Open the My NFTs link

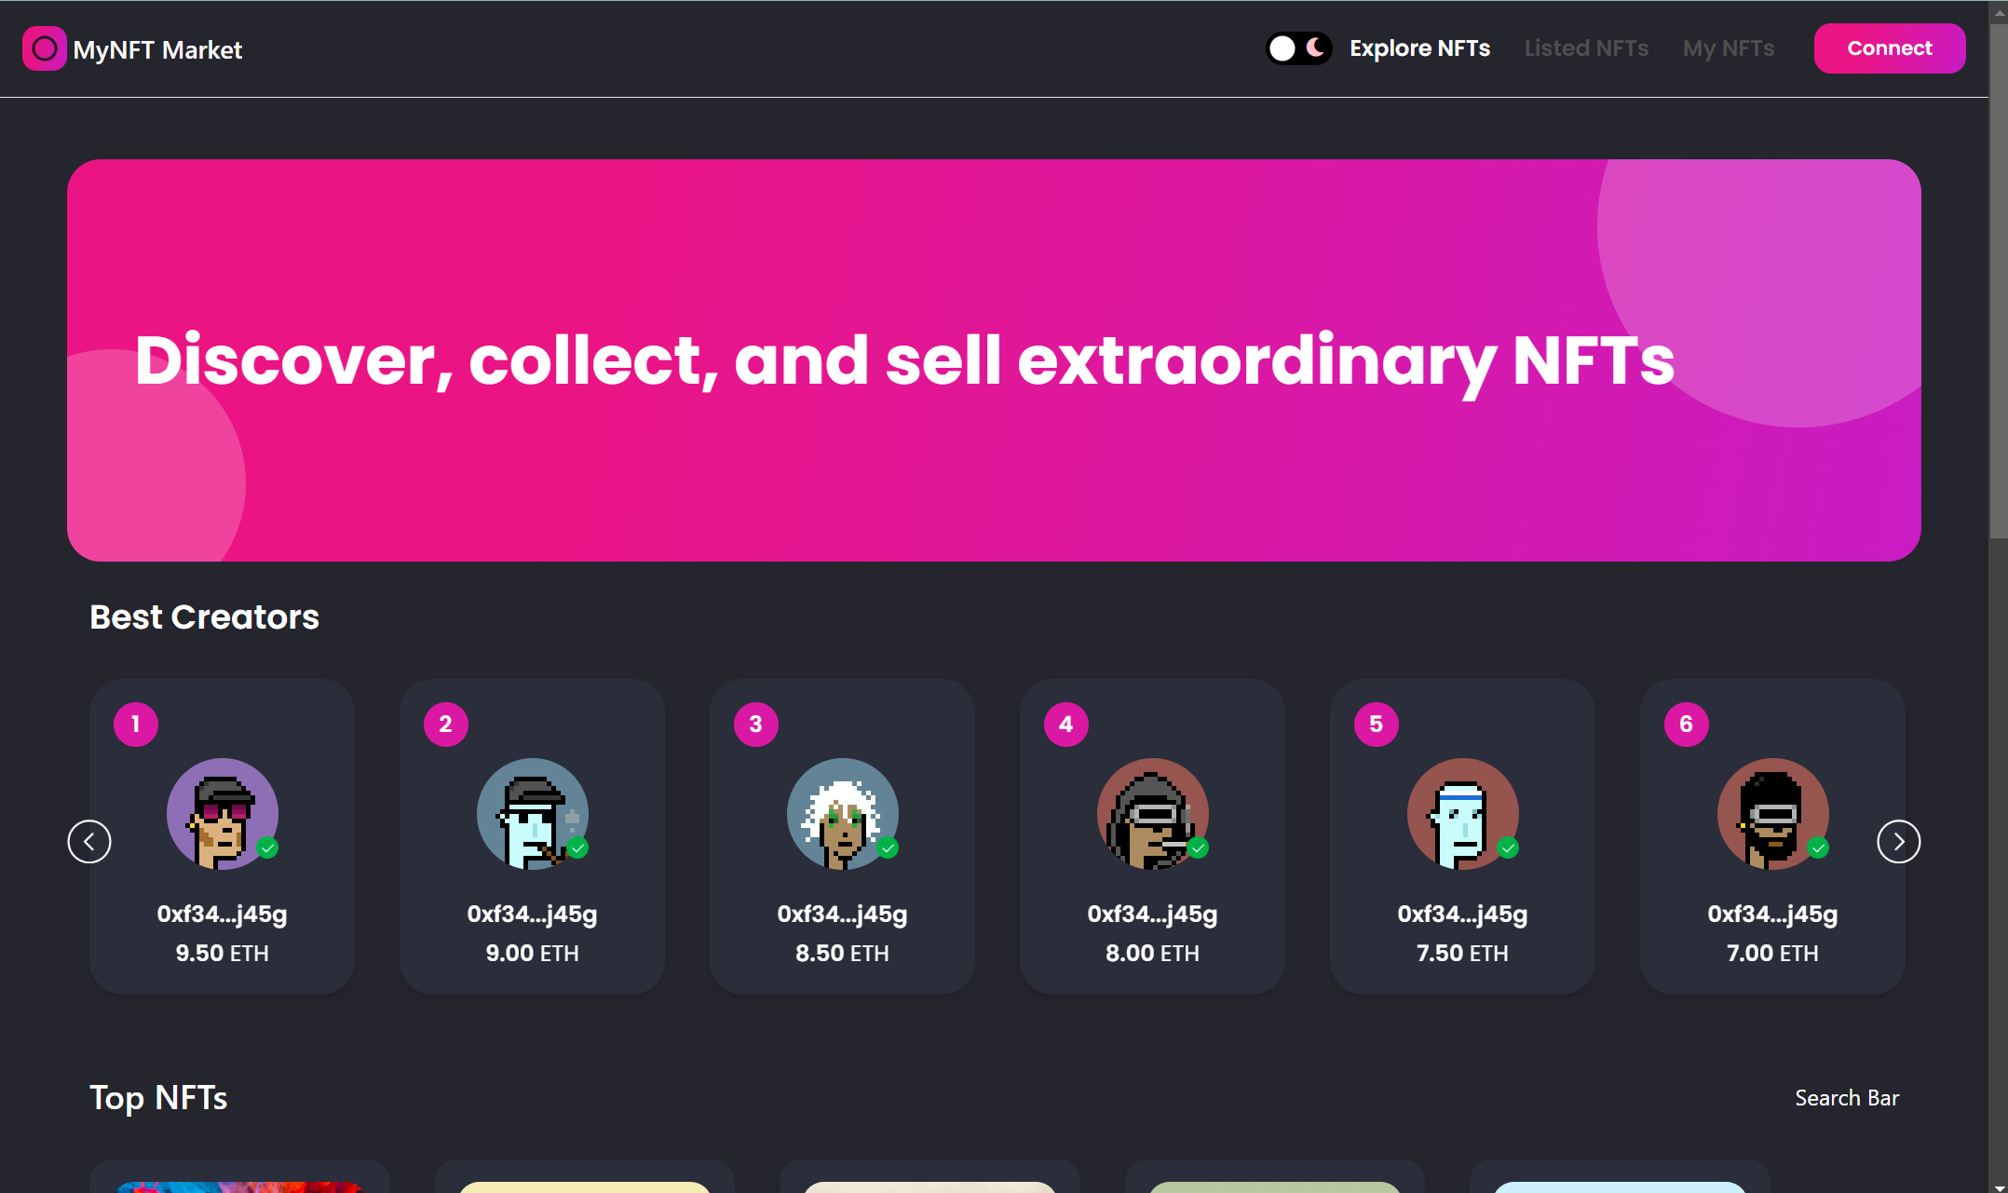click(x=1728, y=47)
